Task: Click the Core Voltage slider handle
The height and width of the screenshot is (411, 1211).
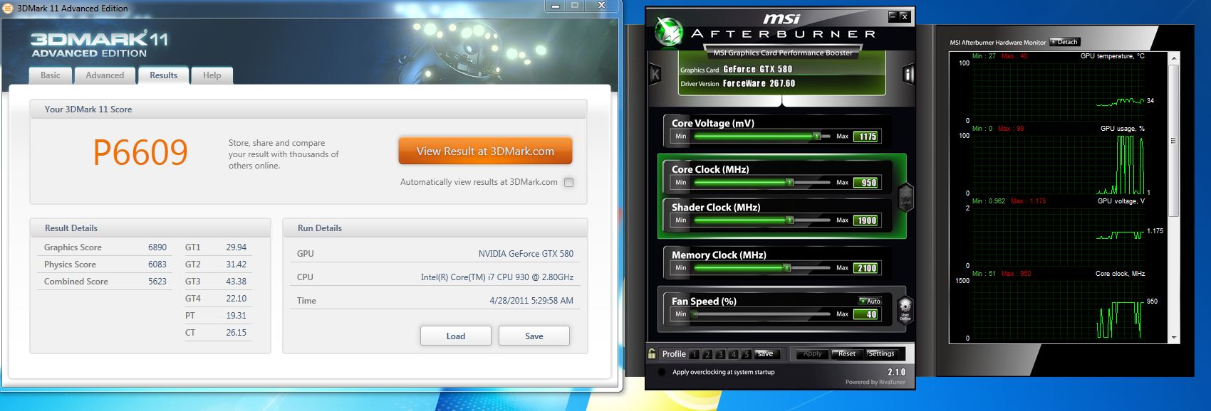Action: click(817, 136)
